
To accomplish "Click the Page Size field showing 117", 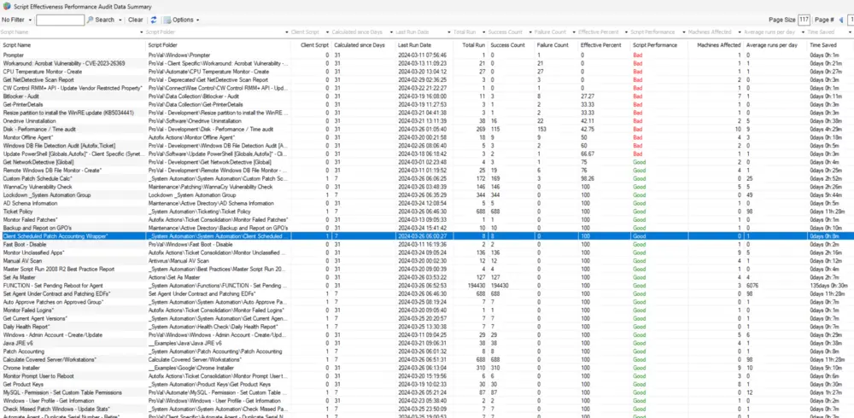I will pos(804,20).
